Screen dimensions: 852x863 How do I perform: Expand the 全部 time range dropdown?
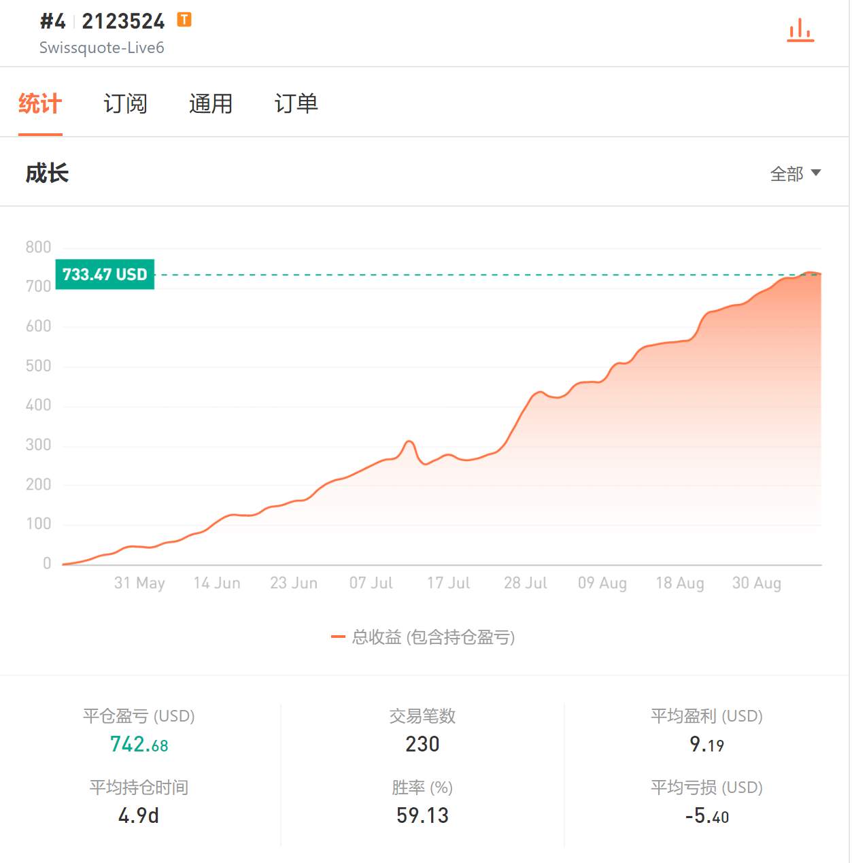coord(795,174)
